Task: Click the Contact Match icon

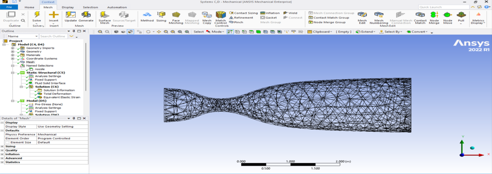Action: tap(420, 15)
